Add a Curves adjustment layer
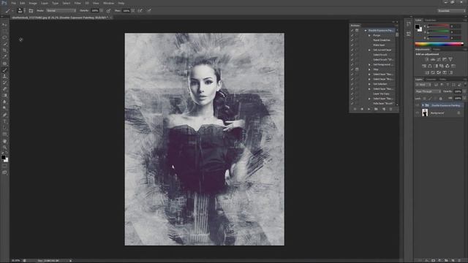 439,60
